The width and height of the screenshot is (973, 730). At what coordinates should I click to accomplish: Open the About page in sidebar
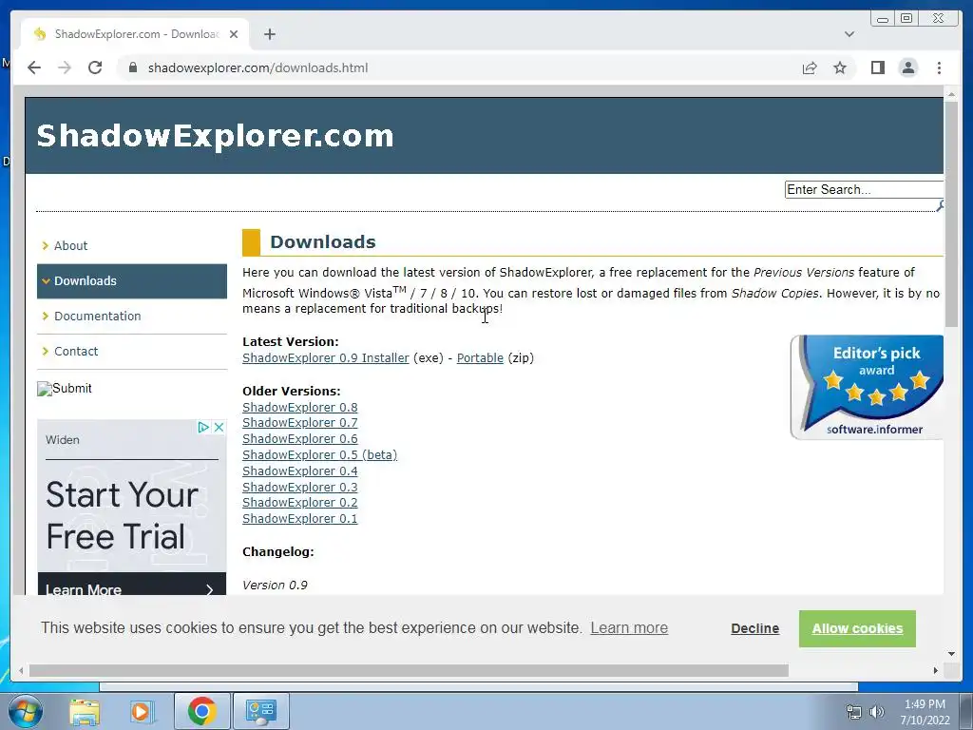[70, 246]
